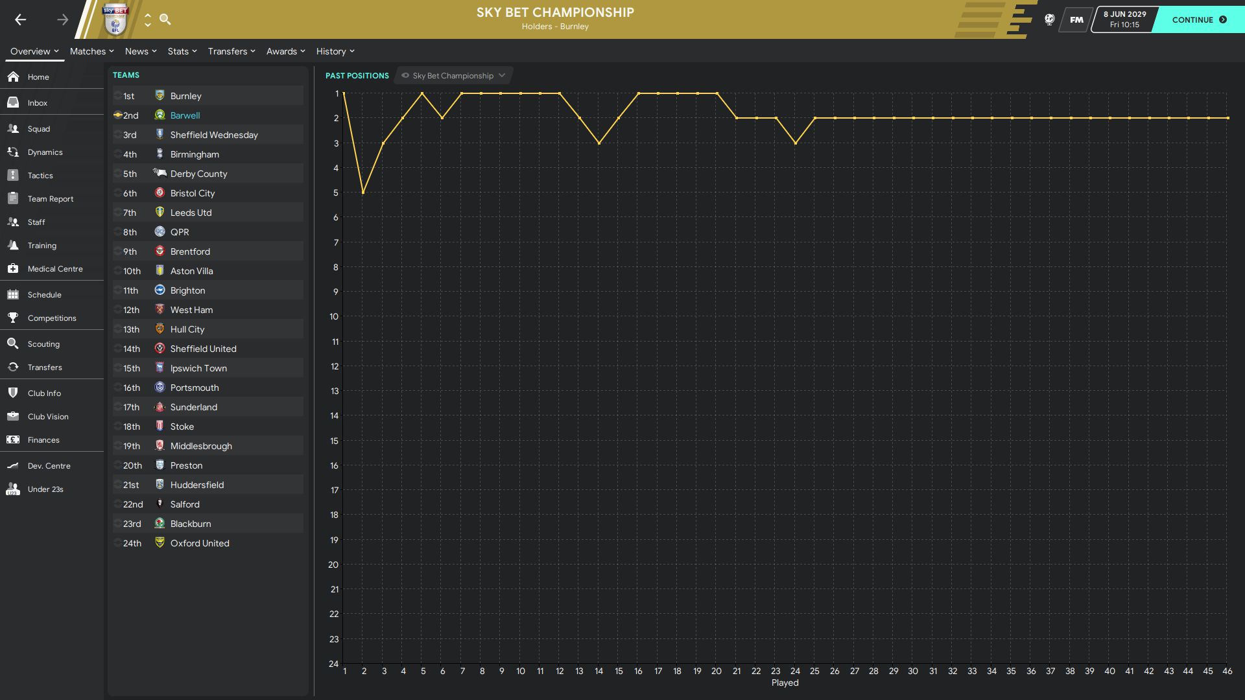Screen dimensions: 1245x700
Task: Expand the History menu
Action: [335, 51]
